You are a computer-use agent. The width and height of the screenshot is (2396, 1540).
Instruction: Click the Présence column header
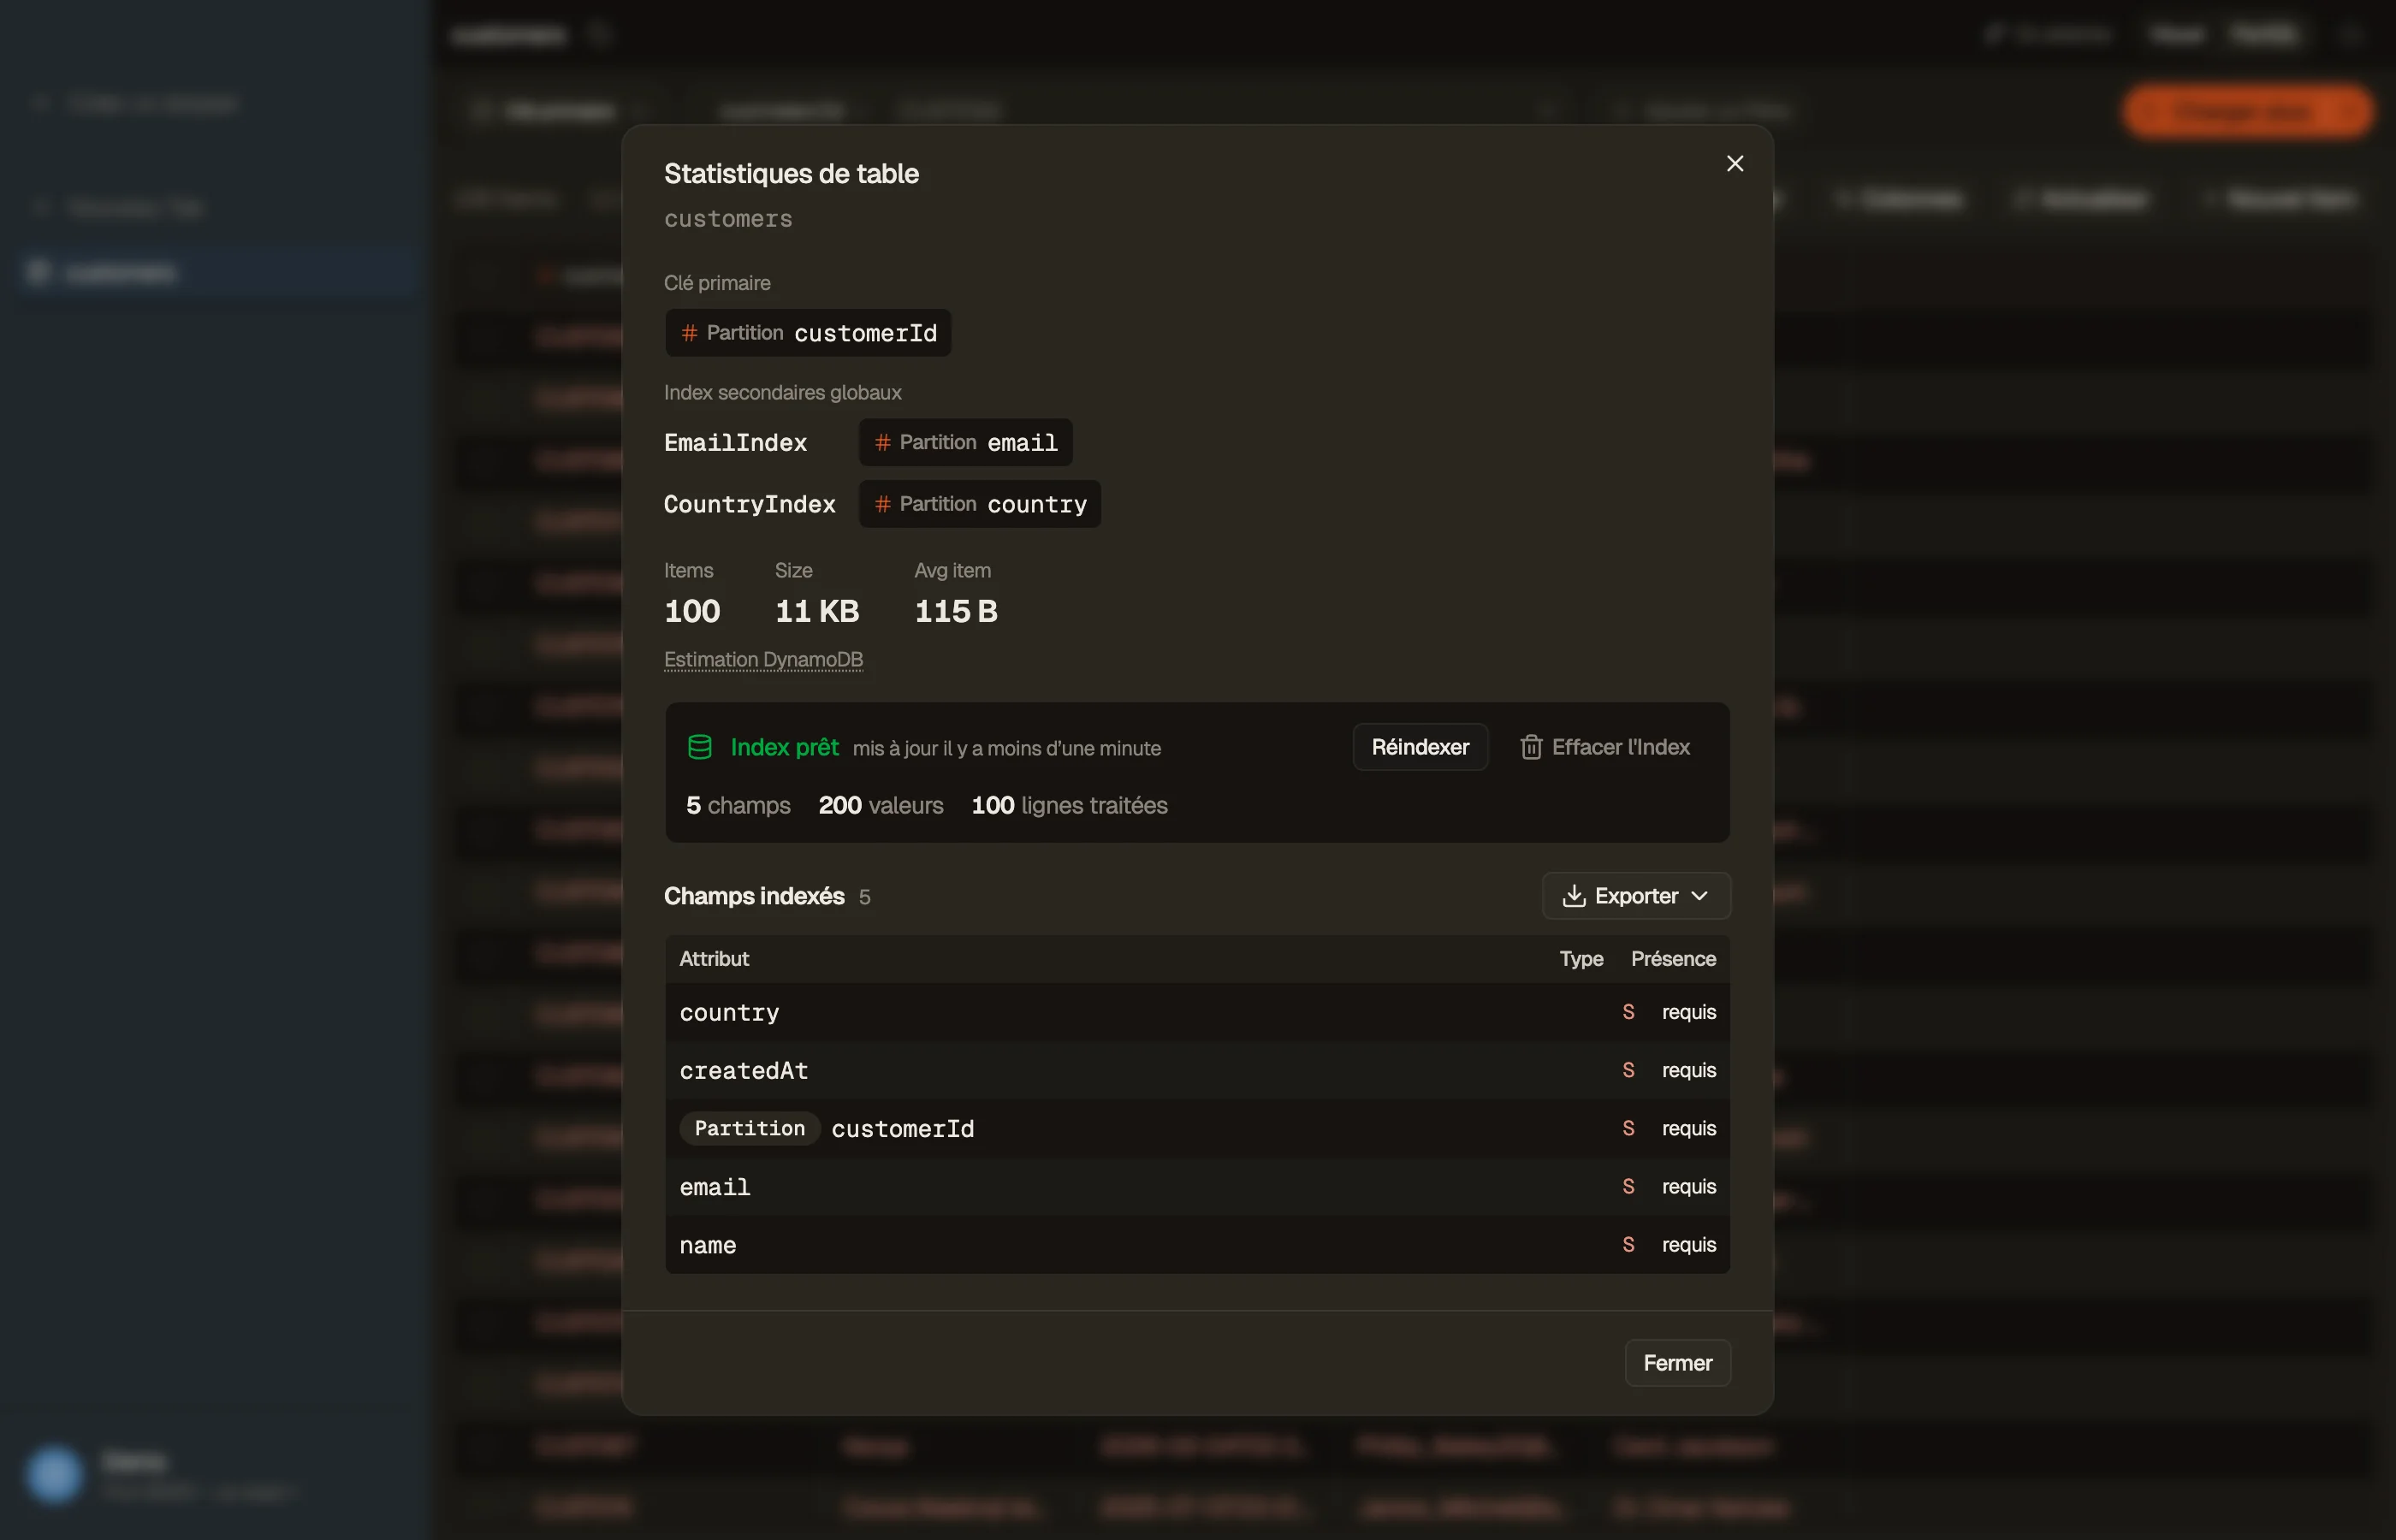pos(1673,959)
